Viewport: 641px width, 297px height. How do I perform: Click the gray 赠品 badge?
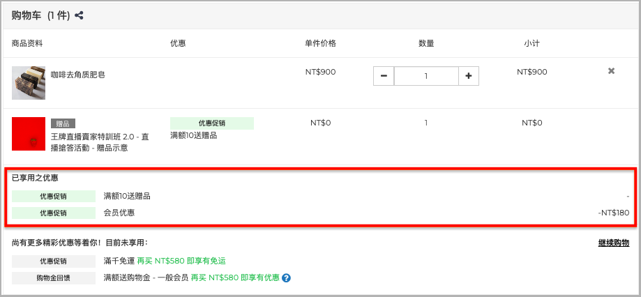[63, 124]
